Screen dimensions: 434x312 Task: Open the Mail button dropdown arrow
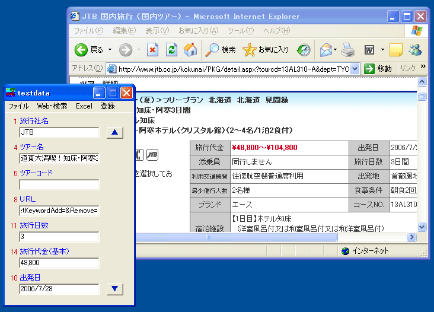click(335, 50)
